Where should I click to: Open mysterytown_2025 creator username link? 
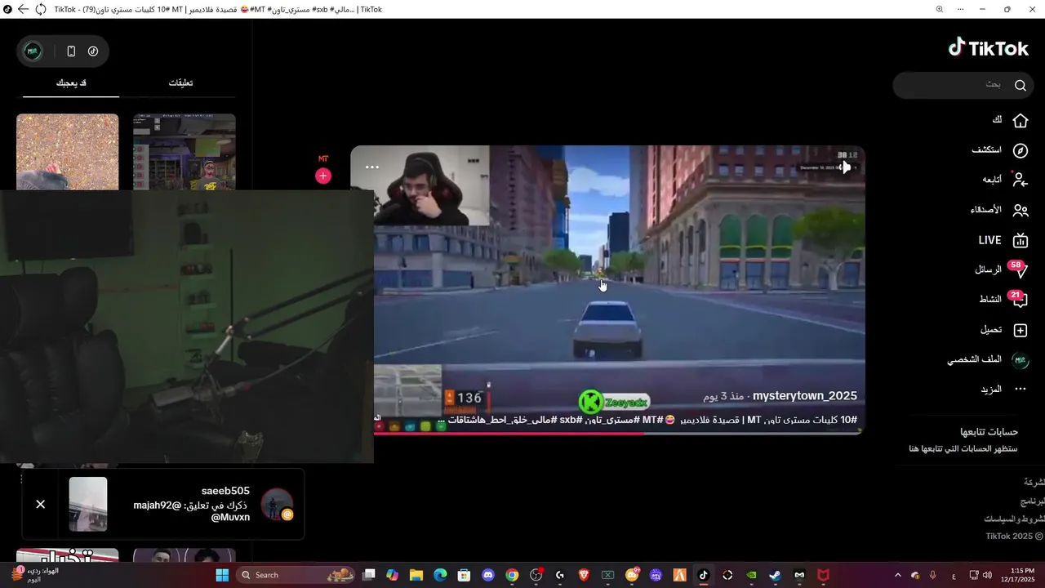805,396
